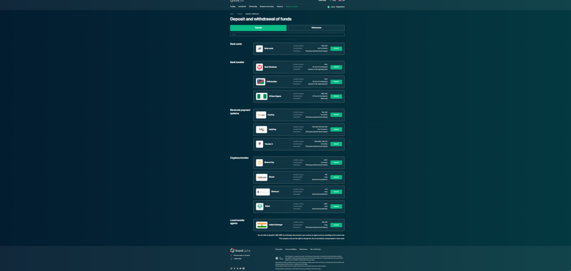Click the Ethereum payment logo
The image size is (571, 271).
263,192
